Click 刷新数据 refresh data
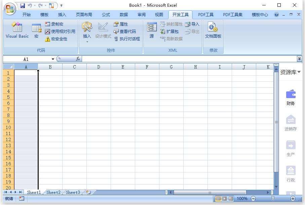 pos(171,39)
